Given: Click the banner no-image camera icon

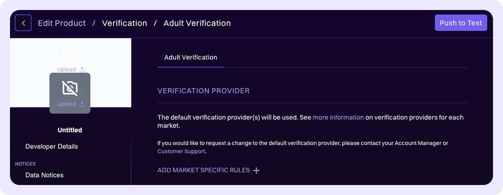Looking at the screenshot, I should click(x=70, y=54).
